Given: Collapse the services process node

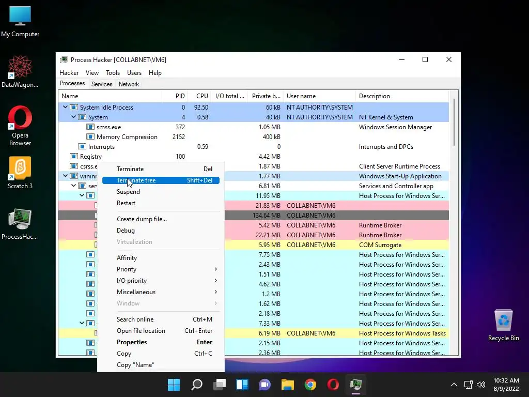Looking at the screenshot, I should (x=73, y=186).
